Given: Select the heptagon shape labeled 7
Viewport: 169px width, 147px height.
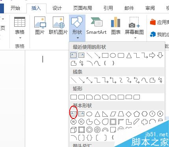Looking at the screenshot, I should (x=152, y=114).
